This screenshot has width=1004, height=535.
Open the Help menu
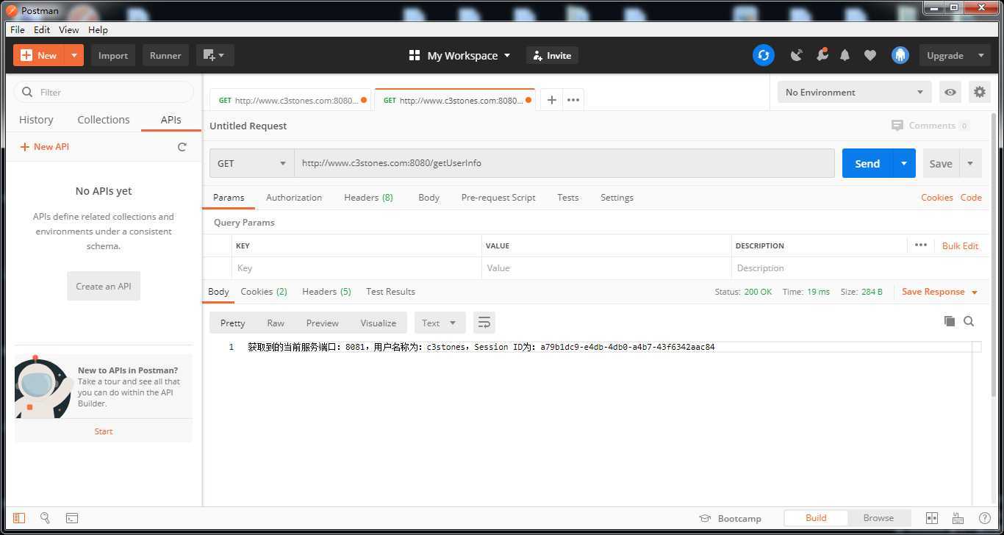coord(98,29)
